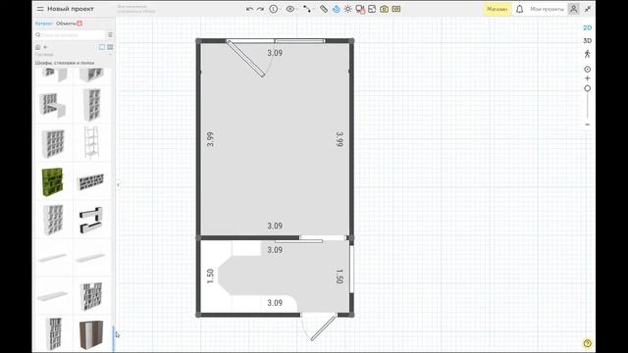Open the hamburger menu beside Новый проект

coord(40,9)
